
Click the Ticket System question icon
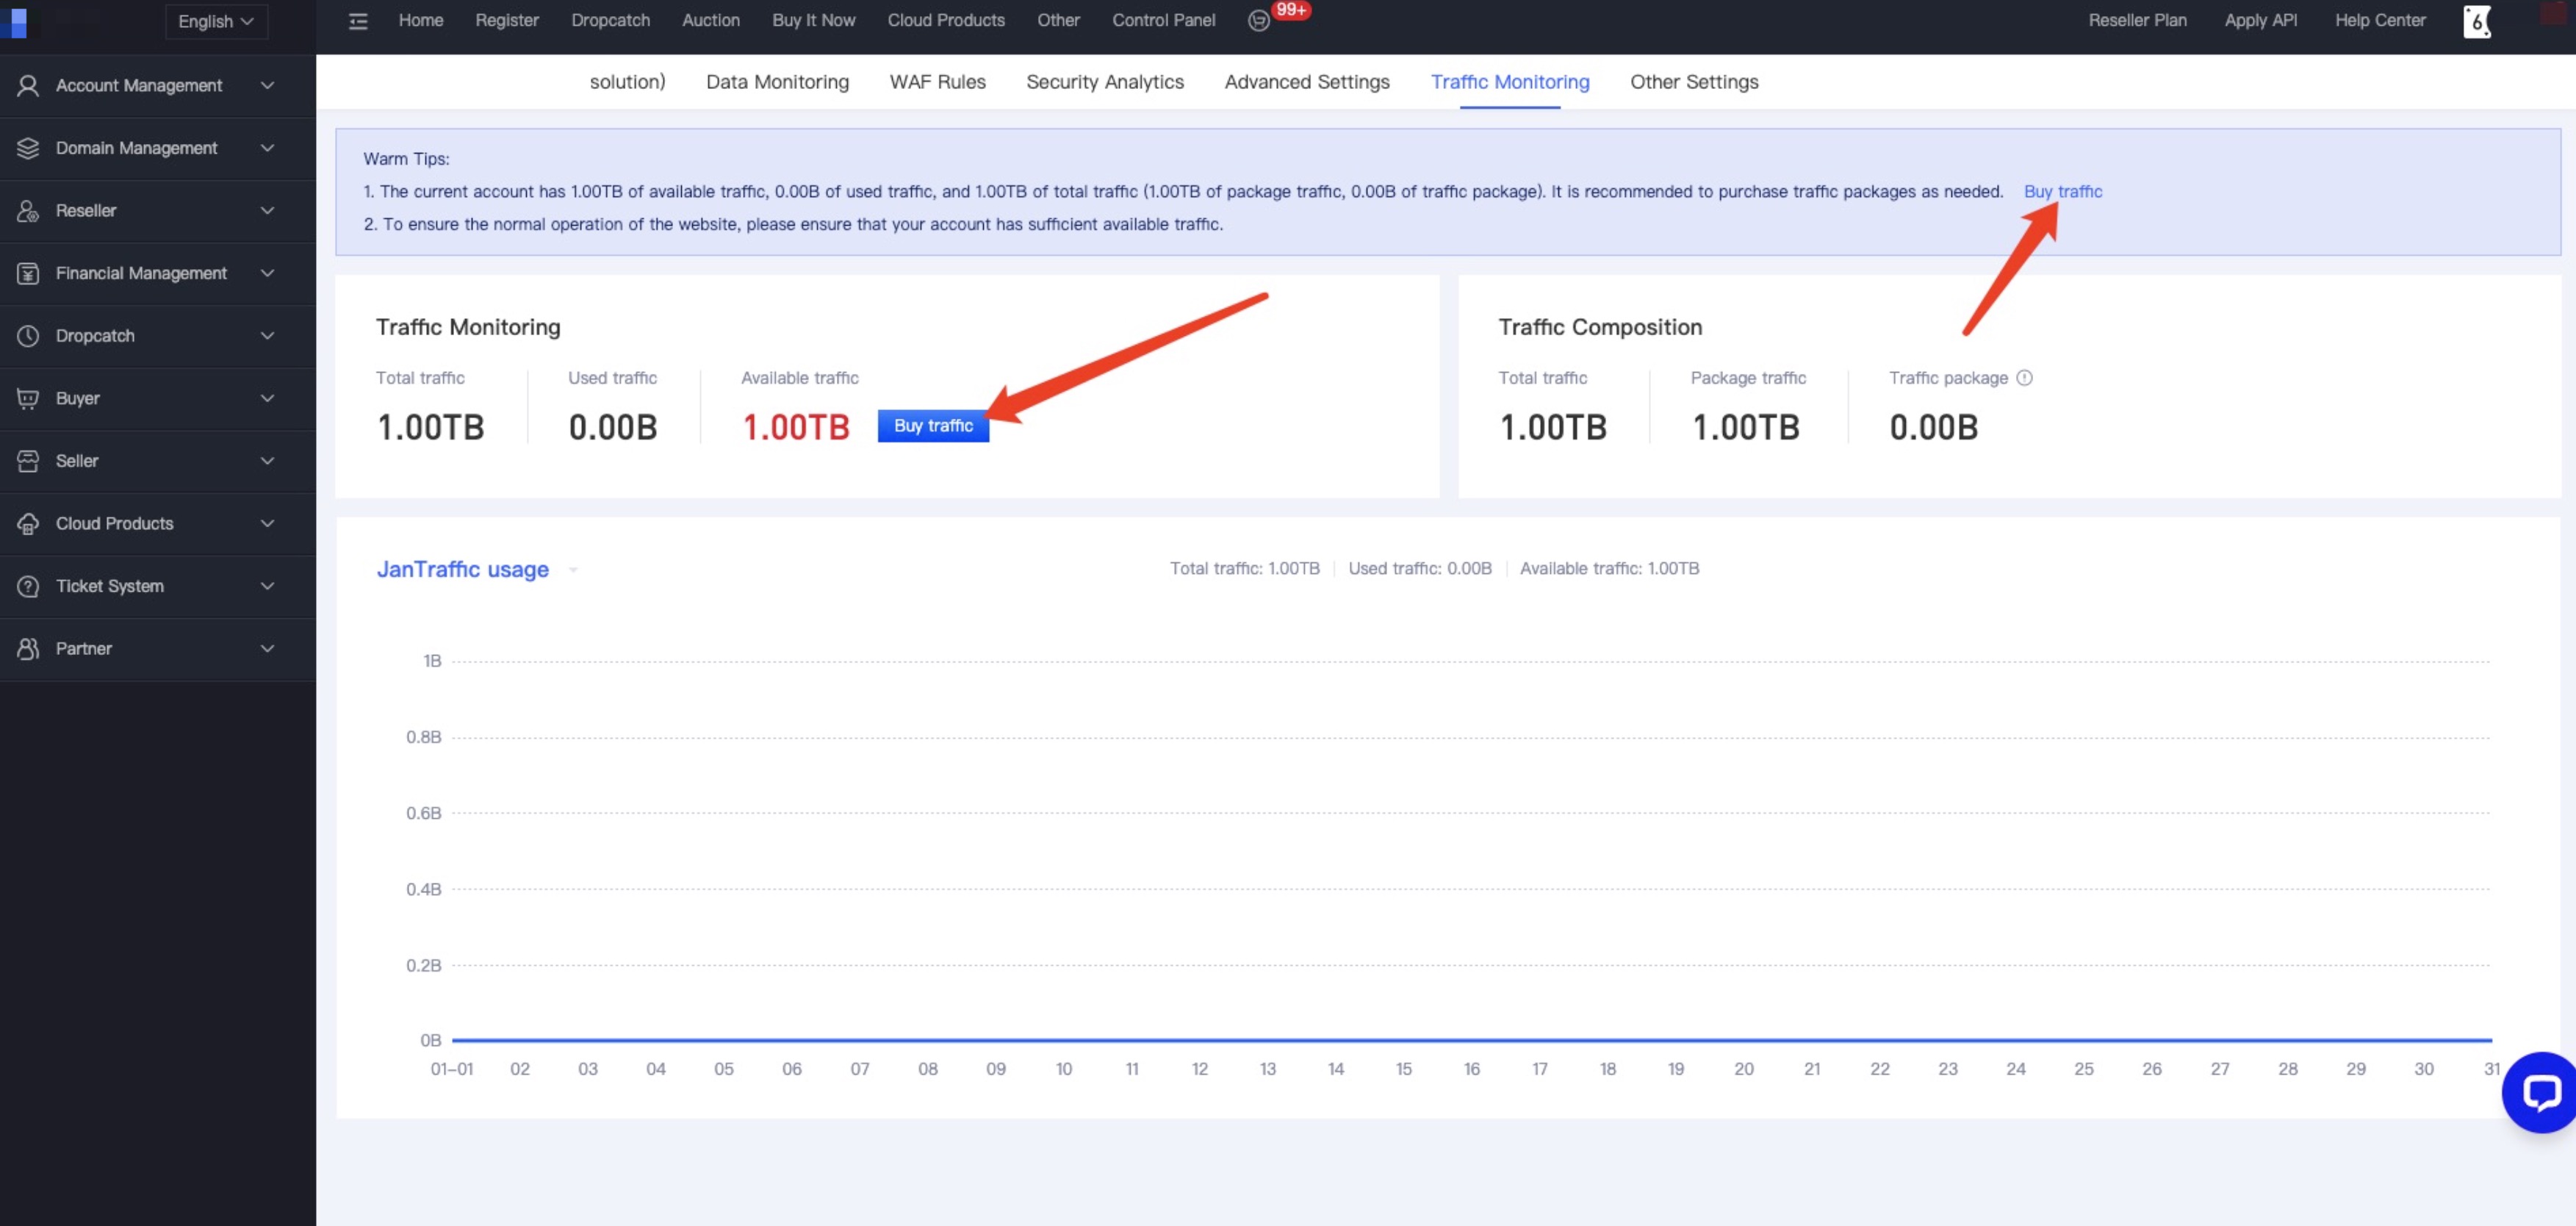coord(28,586)
